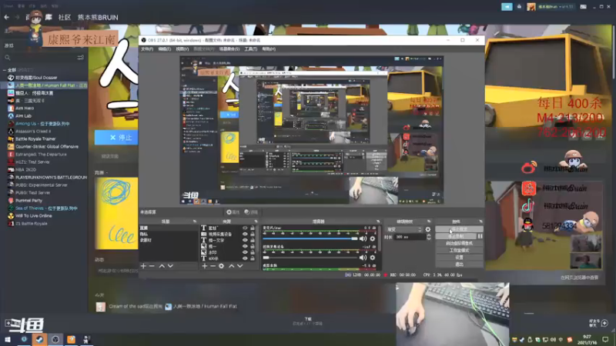Click the blue 停止 button in Steam

(116, 138)
